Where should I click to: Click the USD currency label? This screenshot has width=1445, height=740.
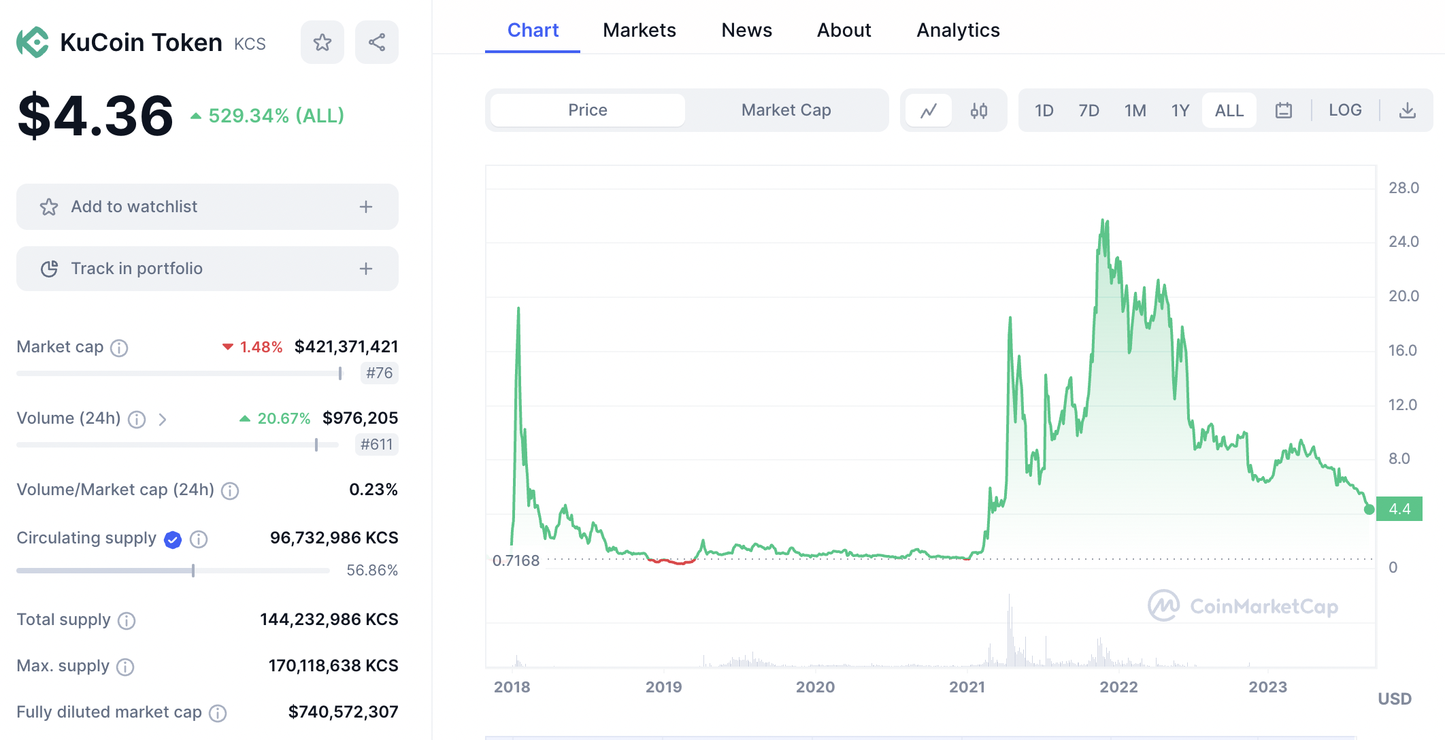pos(1395,699)
